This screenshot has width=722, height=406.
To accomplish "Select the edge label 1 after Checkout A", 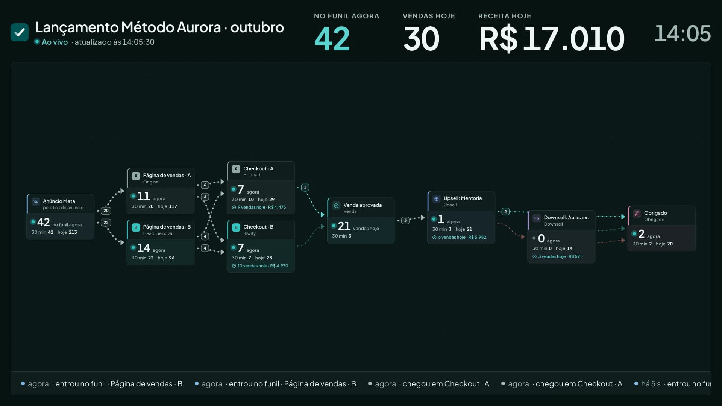I will click(x=305, y=188).
